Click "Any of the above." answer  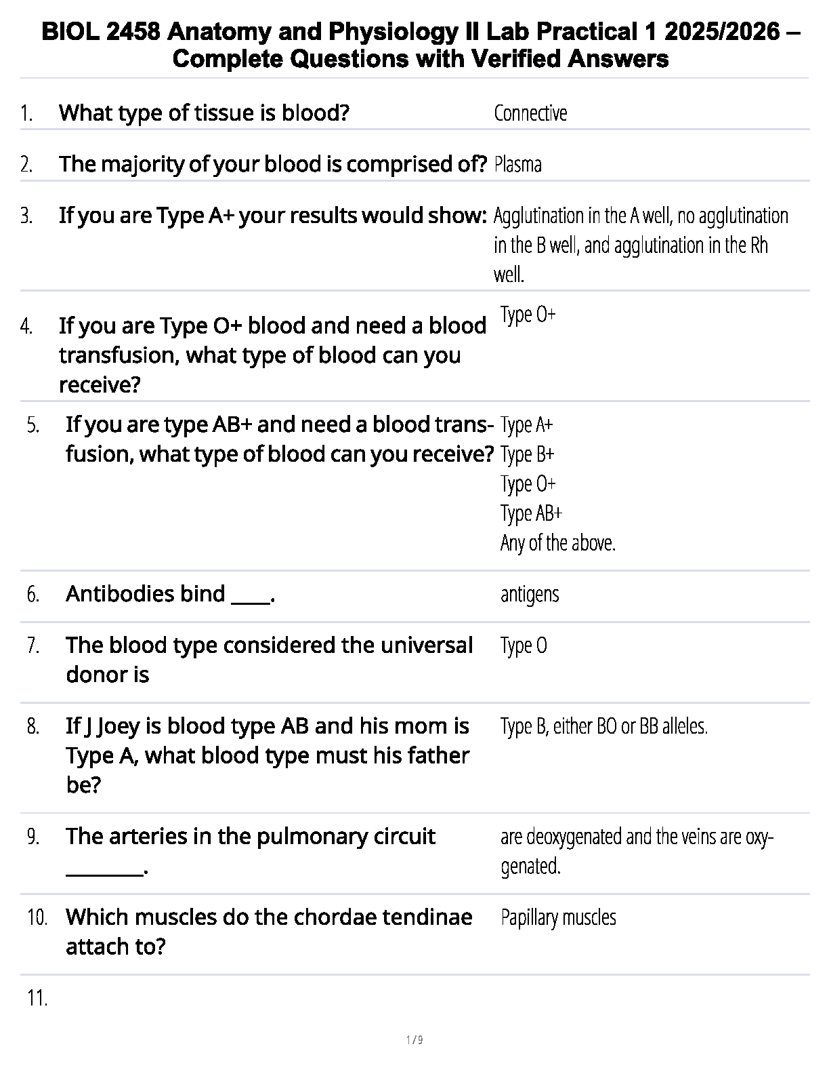click(x=557, y=543)
